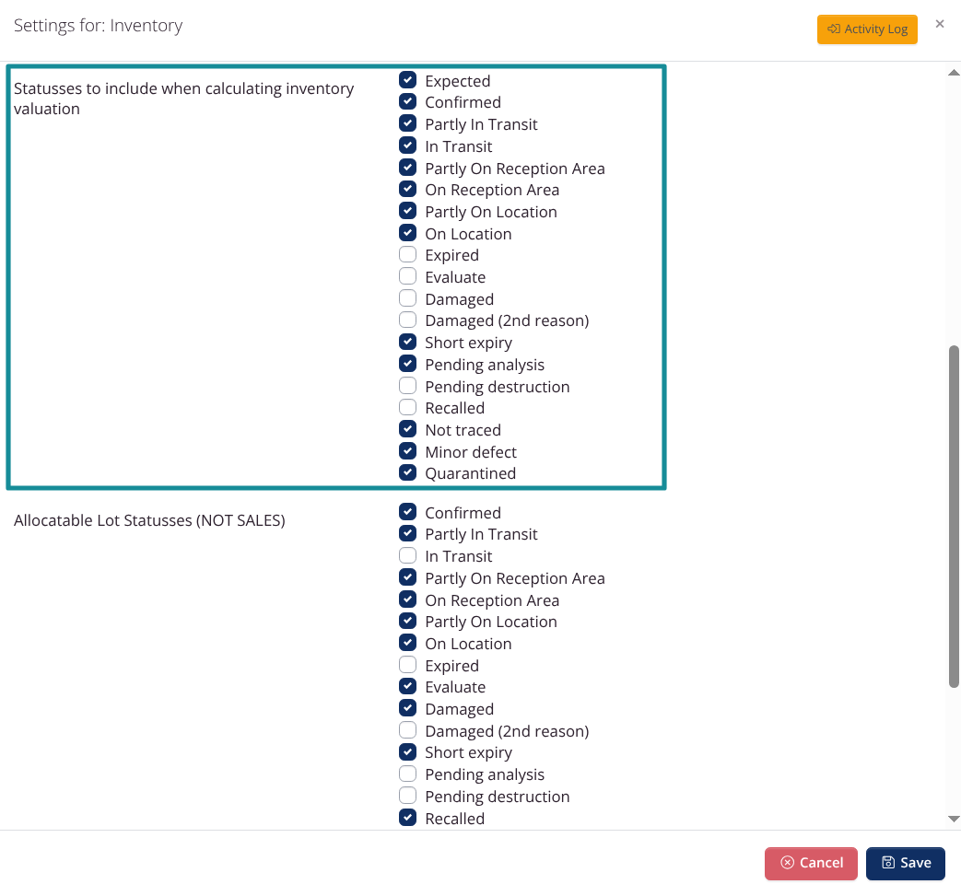Uncheck Confirmed in Allocatable Lot Statuses
This screenshot has width=961, height=896.
click(407, 512)
